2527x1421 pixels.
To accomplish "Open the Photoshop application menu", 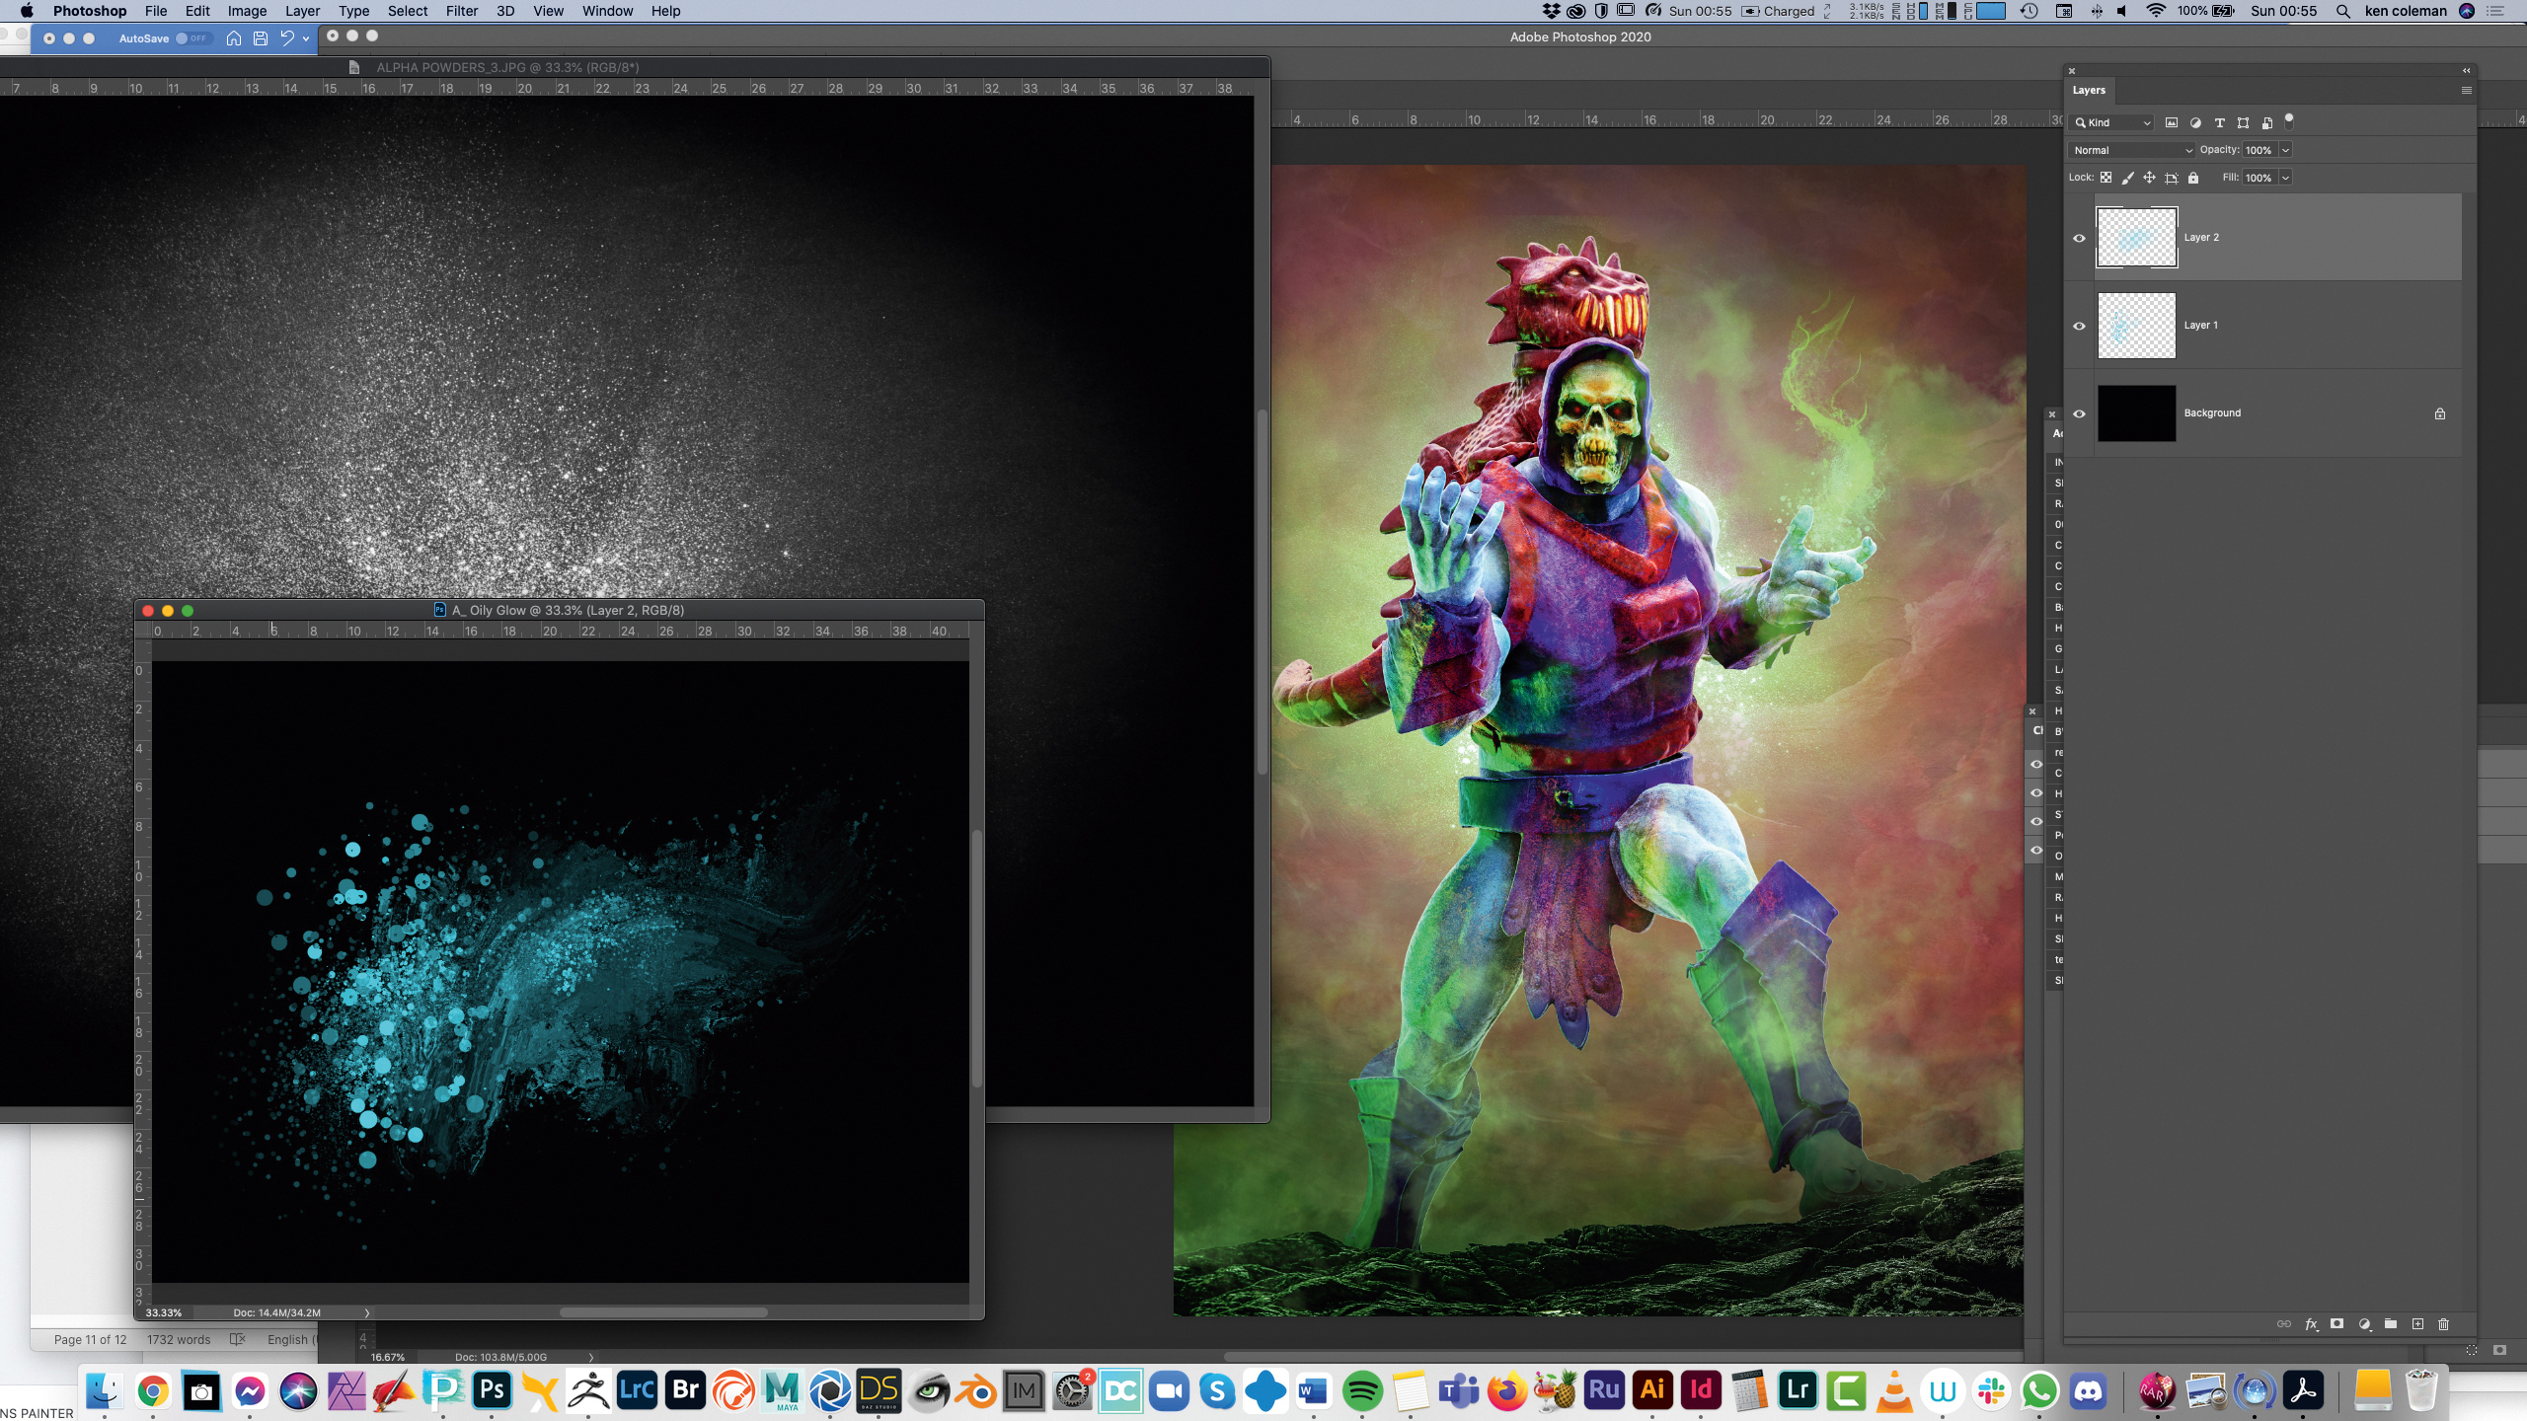I will tap(90, 11).
